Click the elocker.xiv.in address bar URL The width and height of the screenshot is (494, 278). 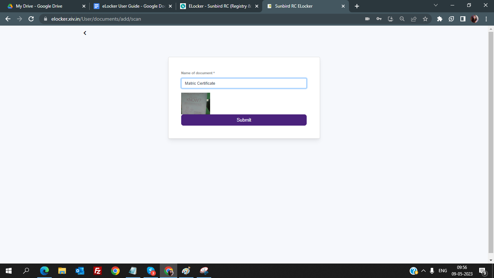click(x=96, y=19)
